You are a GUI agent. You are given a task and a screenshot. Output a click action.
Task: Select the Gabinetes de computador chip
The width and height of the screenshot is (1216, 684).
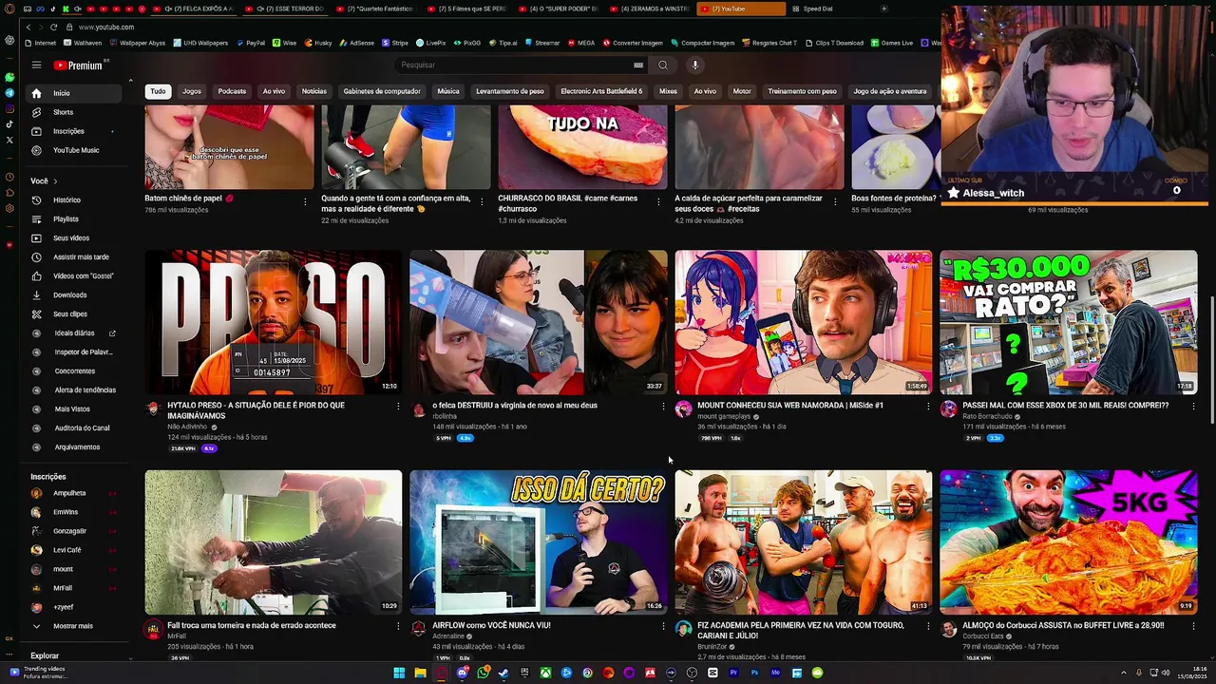(x=382, y=91)
